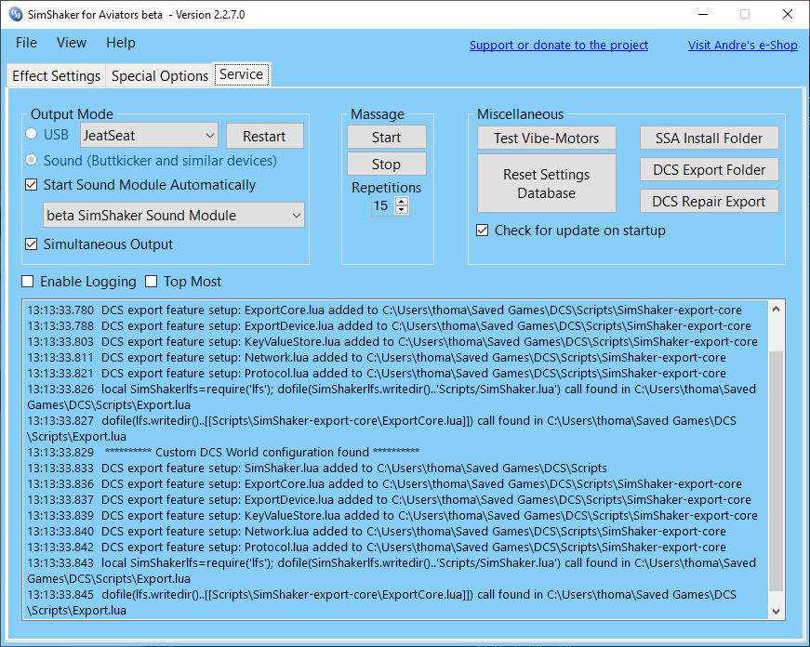
Task: Click Test Vibe-Motors button
Action: coord(547,139)
